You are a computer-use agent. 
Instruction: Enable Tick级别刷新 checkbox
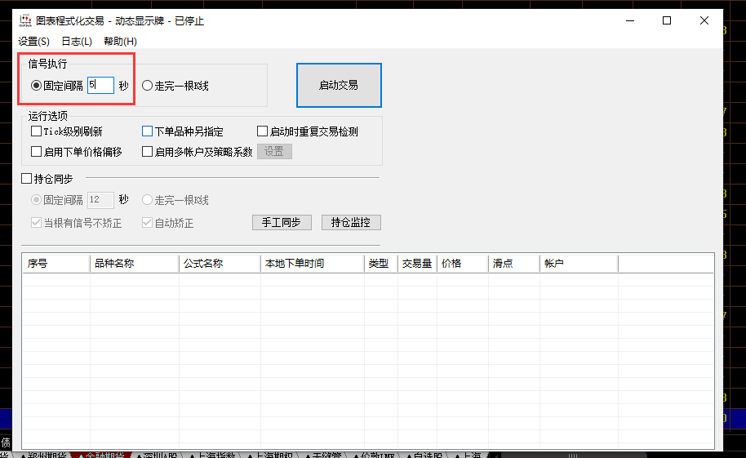pos(36,131)
